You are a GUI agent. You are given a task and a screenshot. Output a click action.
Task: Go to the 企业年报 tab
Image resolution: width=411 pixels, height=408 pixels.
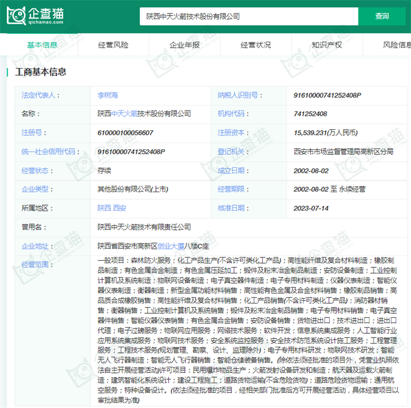(x=184, y=45)
